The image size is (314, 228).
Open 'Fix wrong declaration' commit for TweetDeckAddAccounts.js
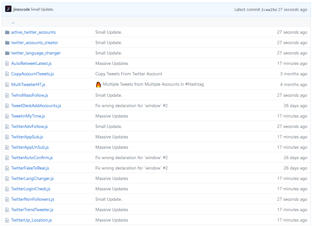click(131, 106)
